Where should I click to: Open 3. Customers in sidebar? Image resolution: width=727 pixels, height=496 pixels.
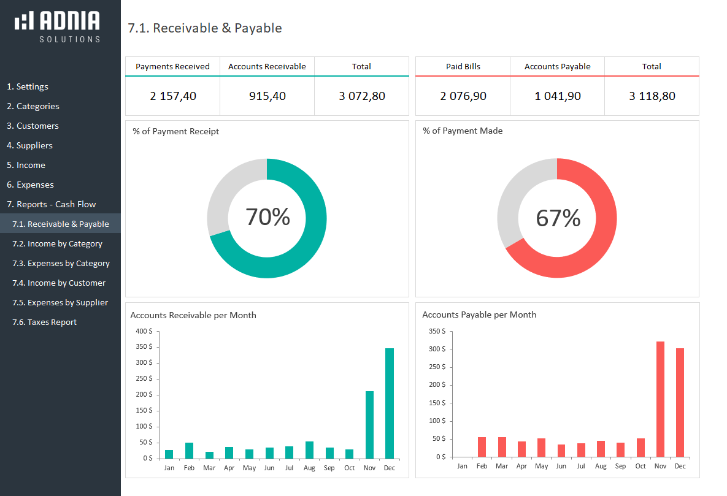(33, 126)
